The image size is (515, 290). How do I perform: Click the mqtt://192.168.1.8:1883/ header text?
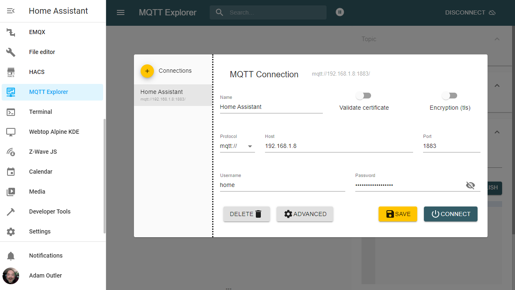[x=341, y=74]
